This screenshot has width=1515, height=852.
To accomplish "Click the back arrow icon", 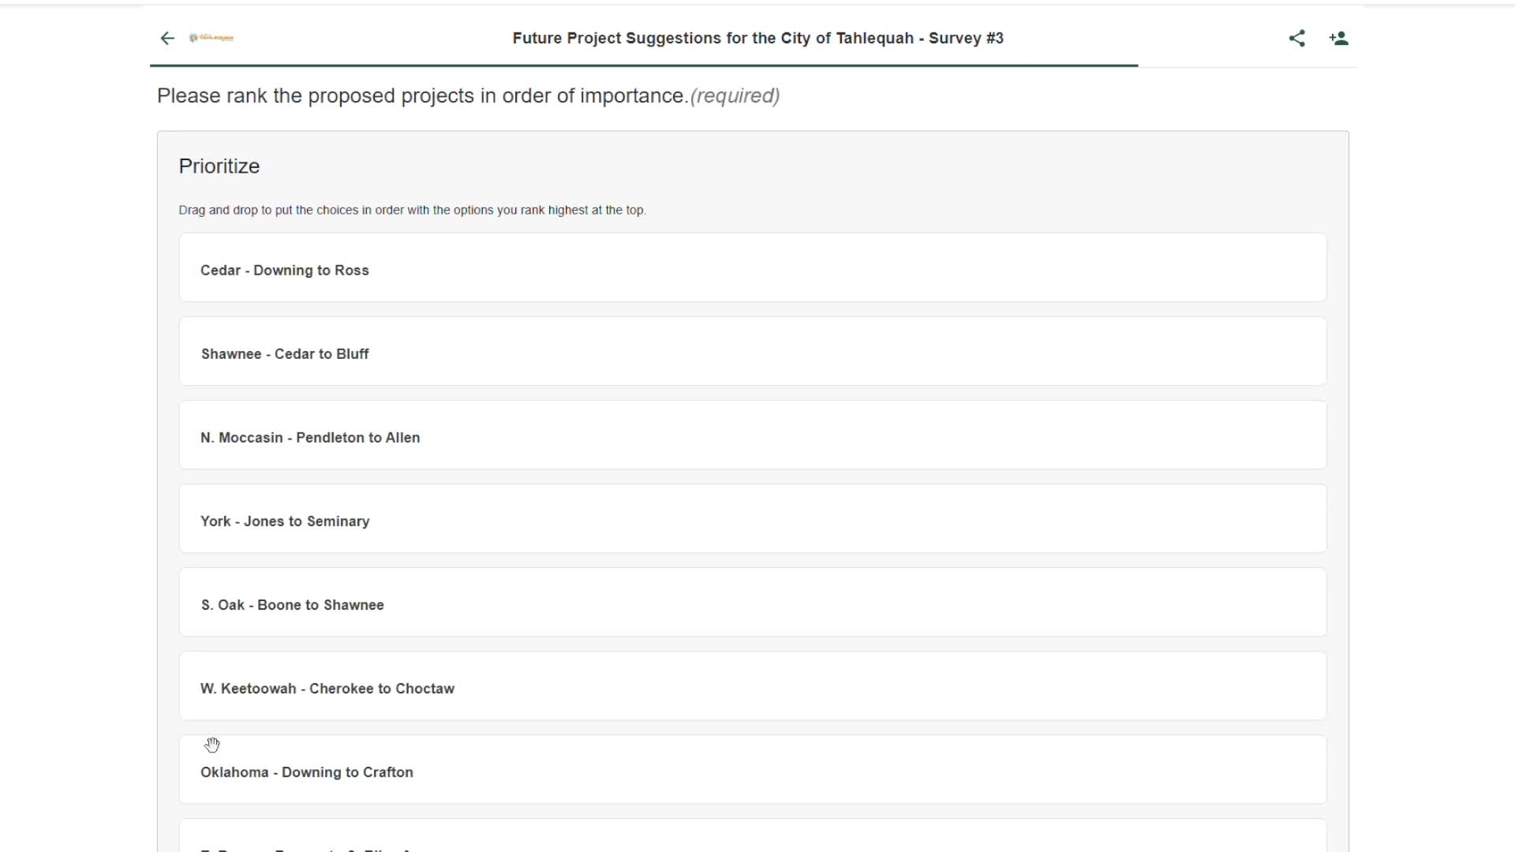I will (167, 38).
